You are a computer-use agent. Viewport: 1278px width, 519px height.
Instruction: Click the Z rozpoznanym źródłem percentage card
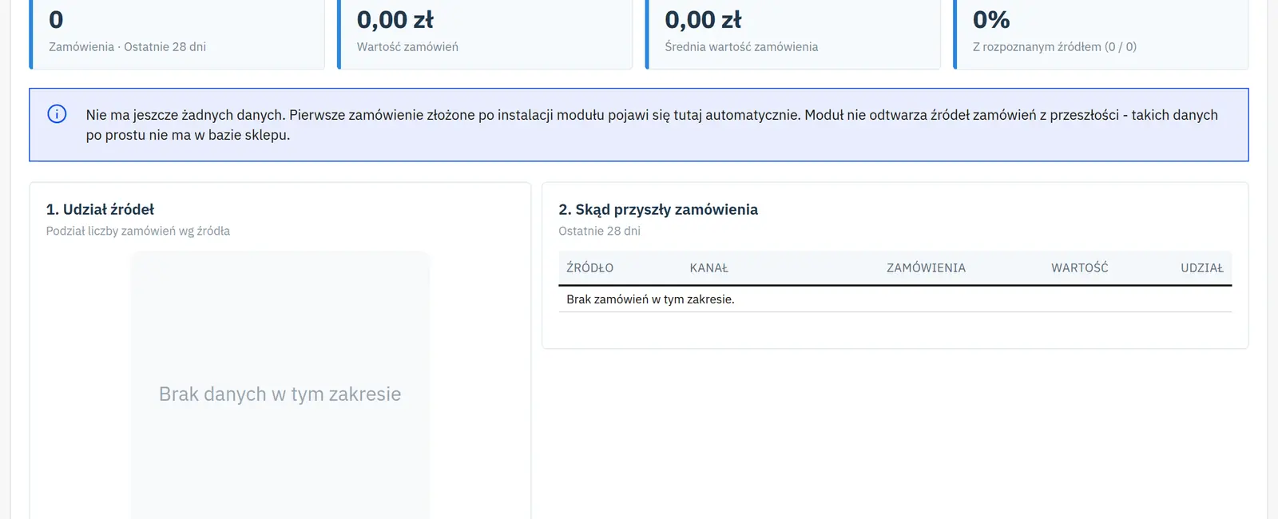tap(1101, 34)
